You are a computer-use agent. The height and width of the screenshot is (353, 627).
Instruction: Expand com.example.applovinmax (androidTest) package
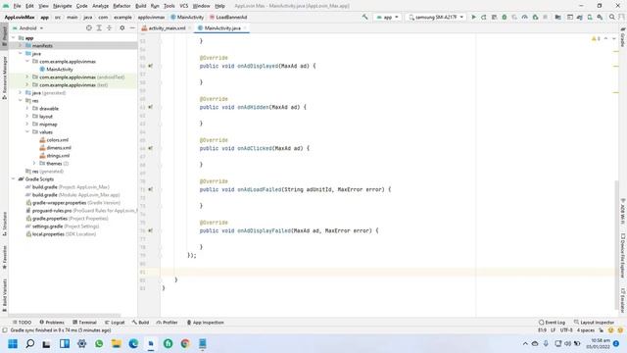(x=27, y=77)
